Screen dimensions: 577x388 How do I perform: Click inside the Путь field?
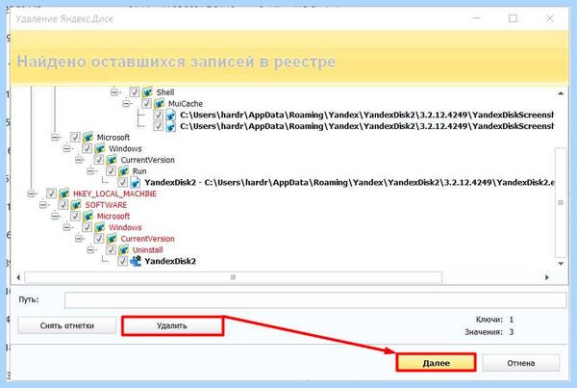click(315, 300)
